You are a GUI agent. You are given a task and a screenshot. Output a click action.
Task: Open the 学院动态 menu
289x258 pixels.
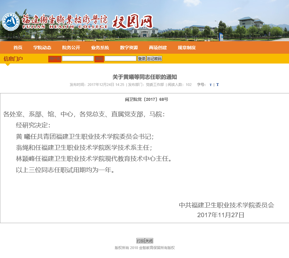(x=42, y=48)
